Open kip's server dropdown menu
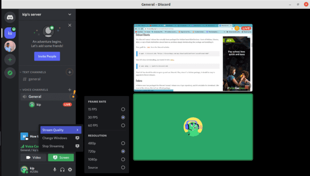 [47, 14]
